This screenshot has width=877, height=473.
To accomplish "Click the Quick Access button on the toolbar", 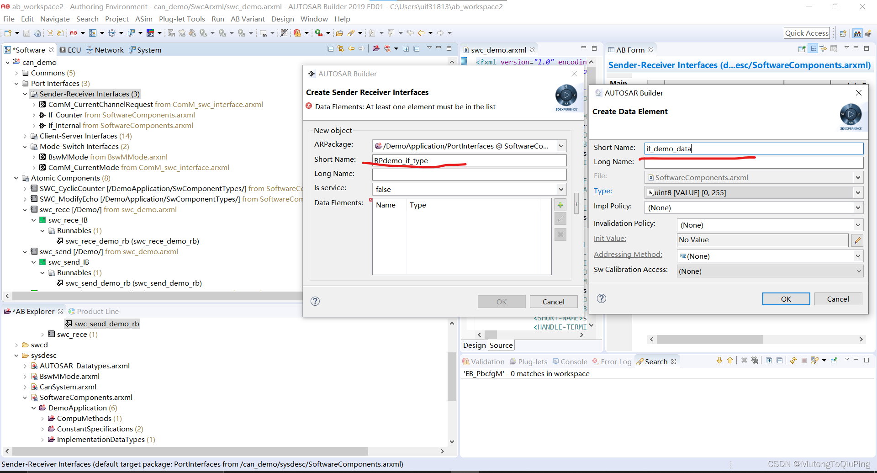I will (x=807, y=32).
